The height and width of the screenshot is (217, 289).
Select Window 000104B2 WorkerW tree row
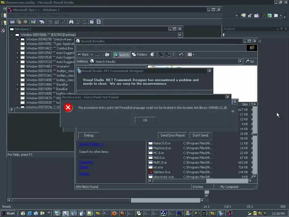45,66
